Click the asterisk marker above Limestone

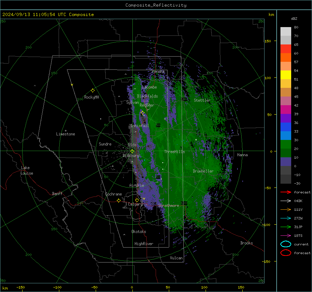(x=66, y=131)
